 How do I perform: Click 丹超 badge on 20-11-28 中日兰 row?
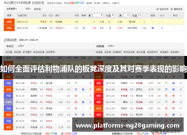point(8,83)
